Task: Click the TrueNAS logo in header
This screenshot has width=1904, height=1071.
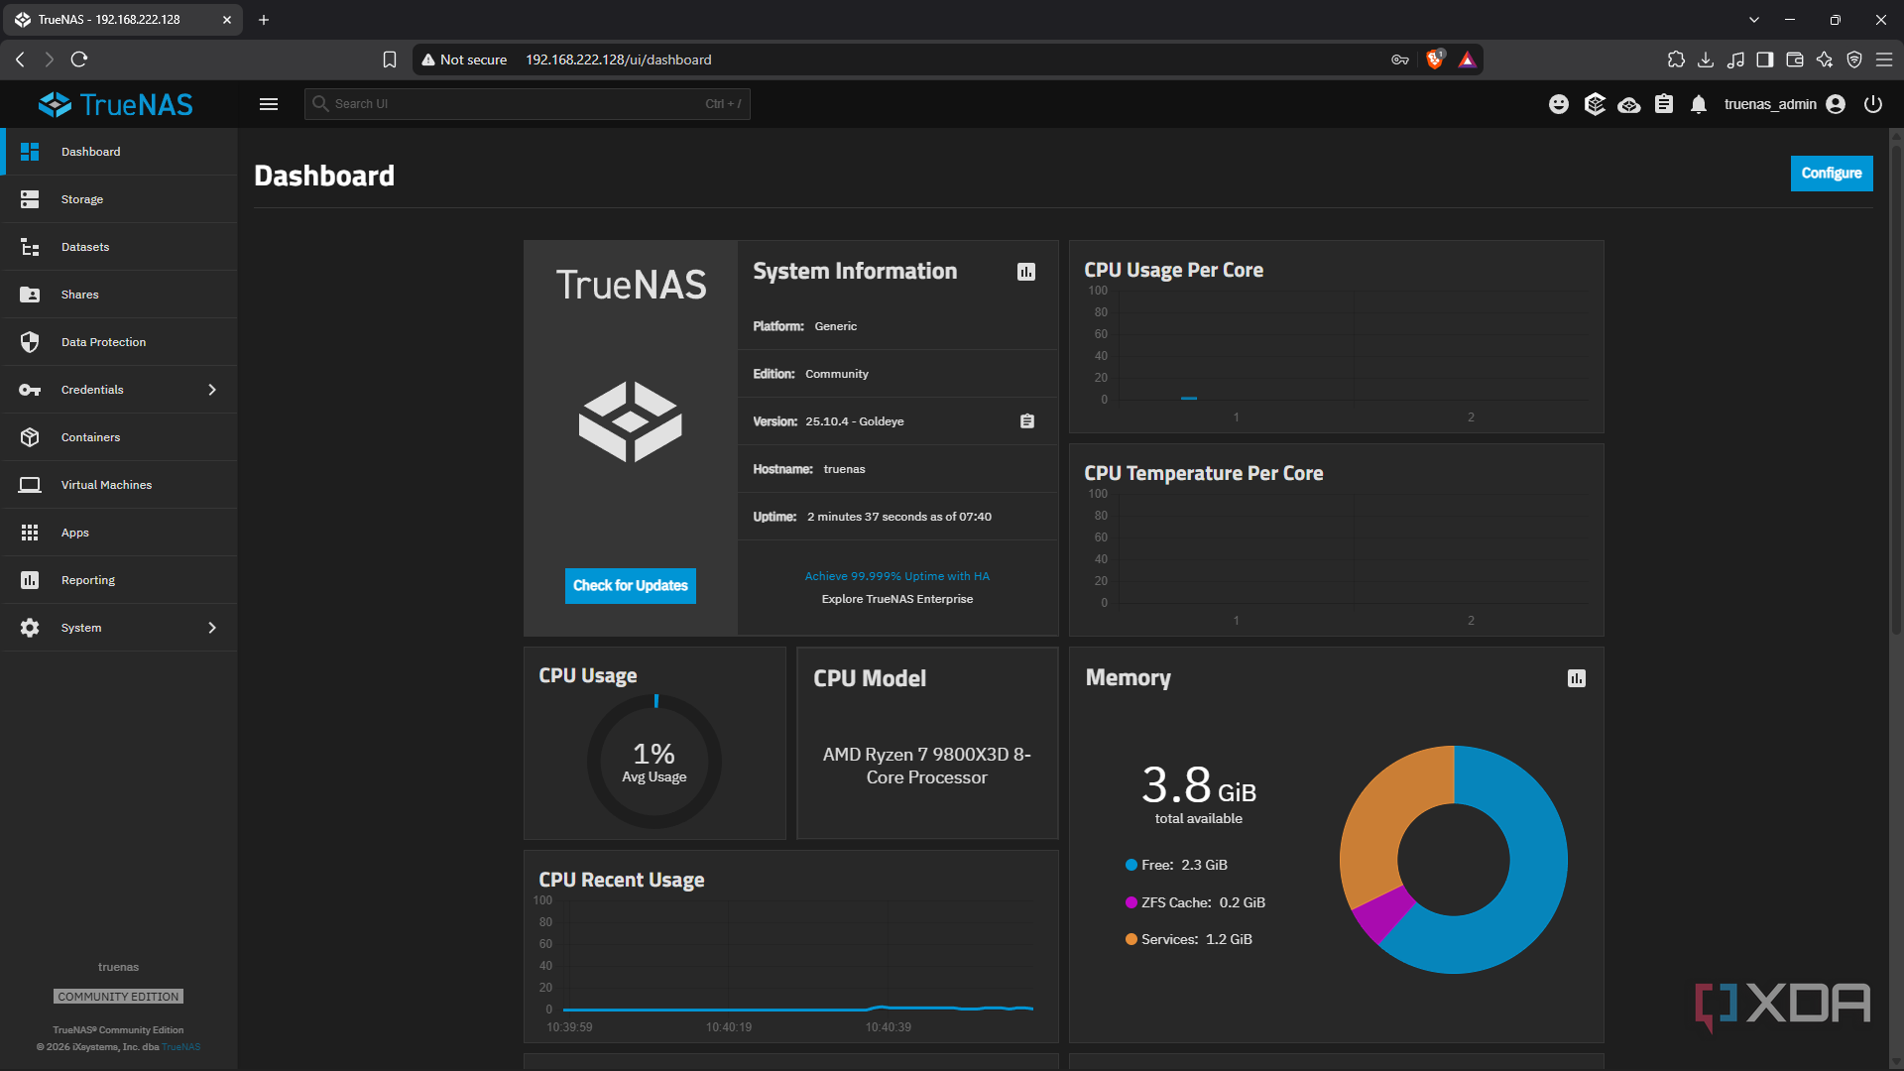Action: pos(116,104)
